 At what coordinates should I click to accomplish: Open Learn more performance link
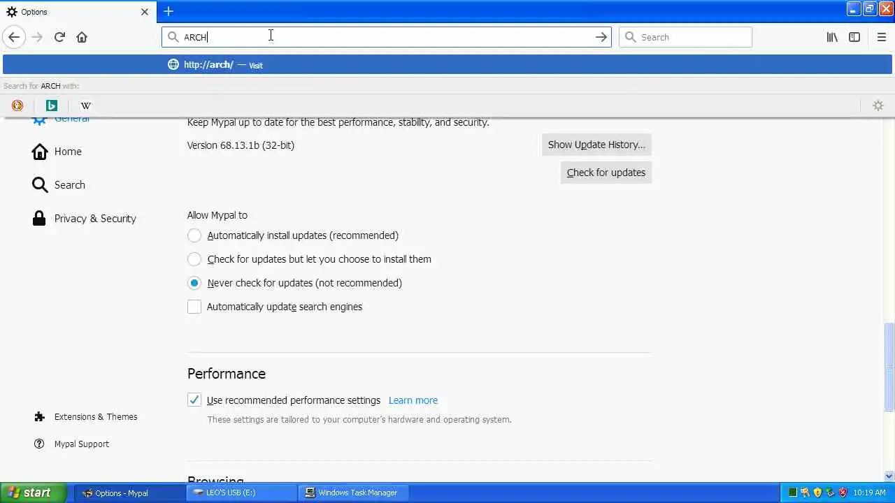pyautogui.click(x=413, y=400)
